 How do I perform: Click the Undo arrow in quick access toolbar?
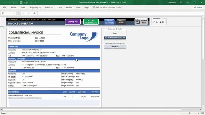pyautogui.click(x=26, y=3)
